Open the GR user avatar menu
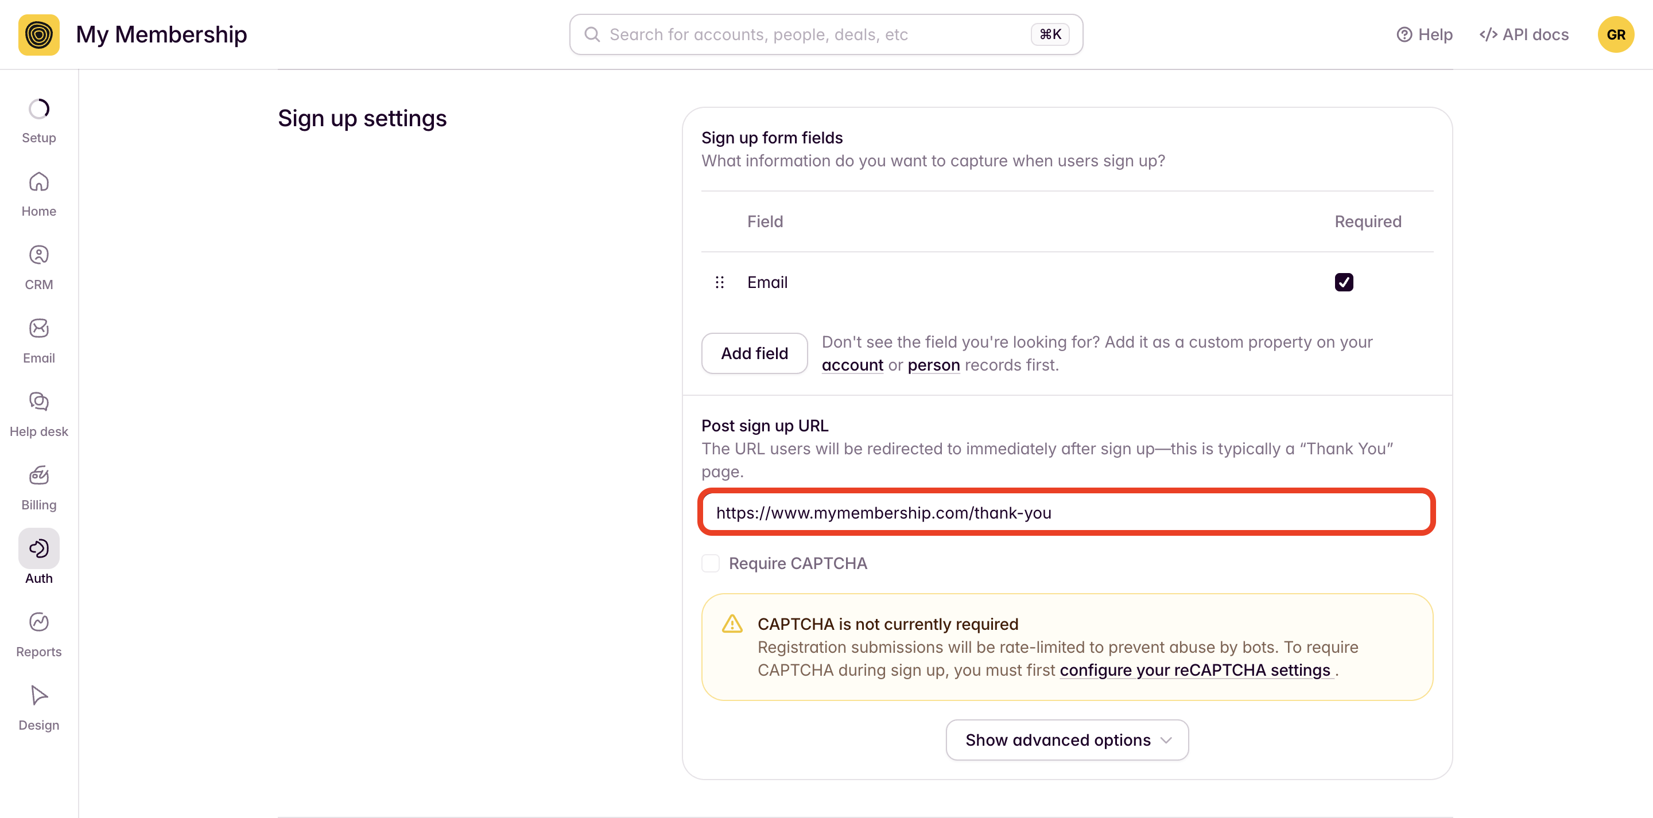Viewport: 1653px width, 818px height. (1615, 34)
